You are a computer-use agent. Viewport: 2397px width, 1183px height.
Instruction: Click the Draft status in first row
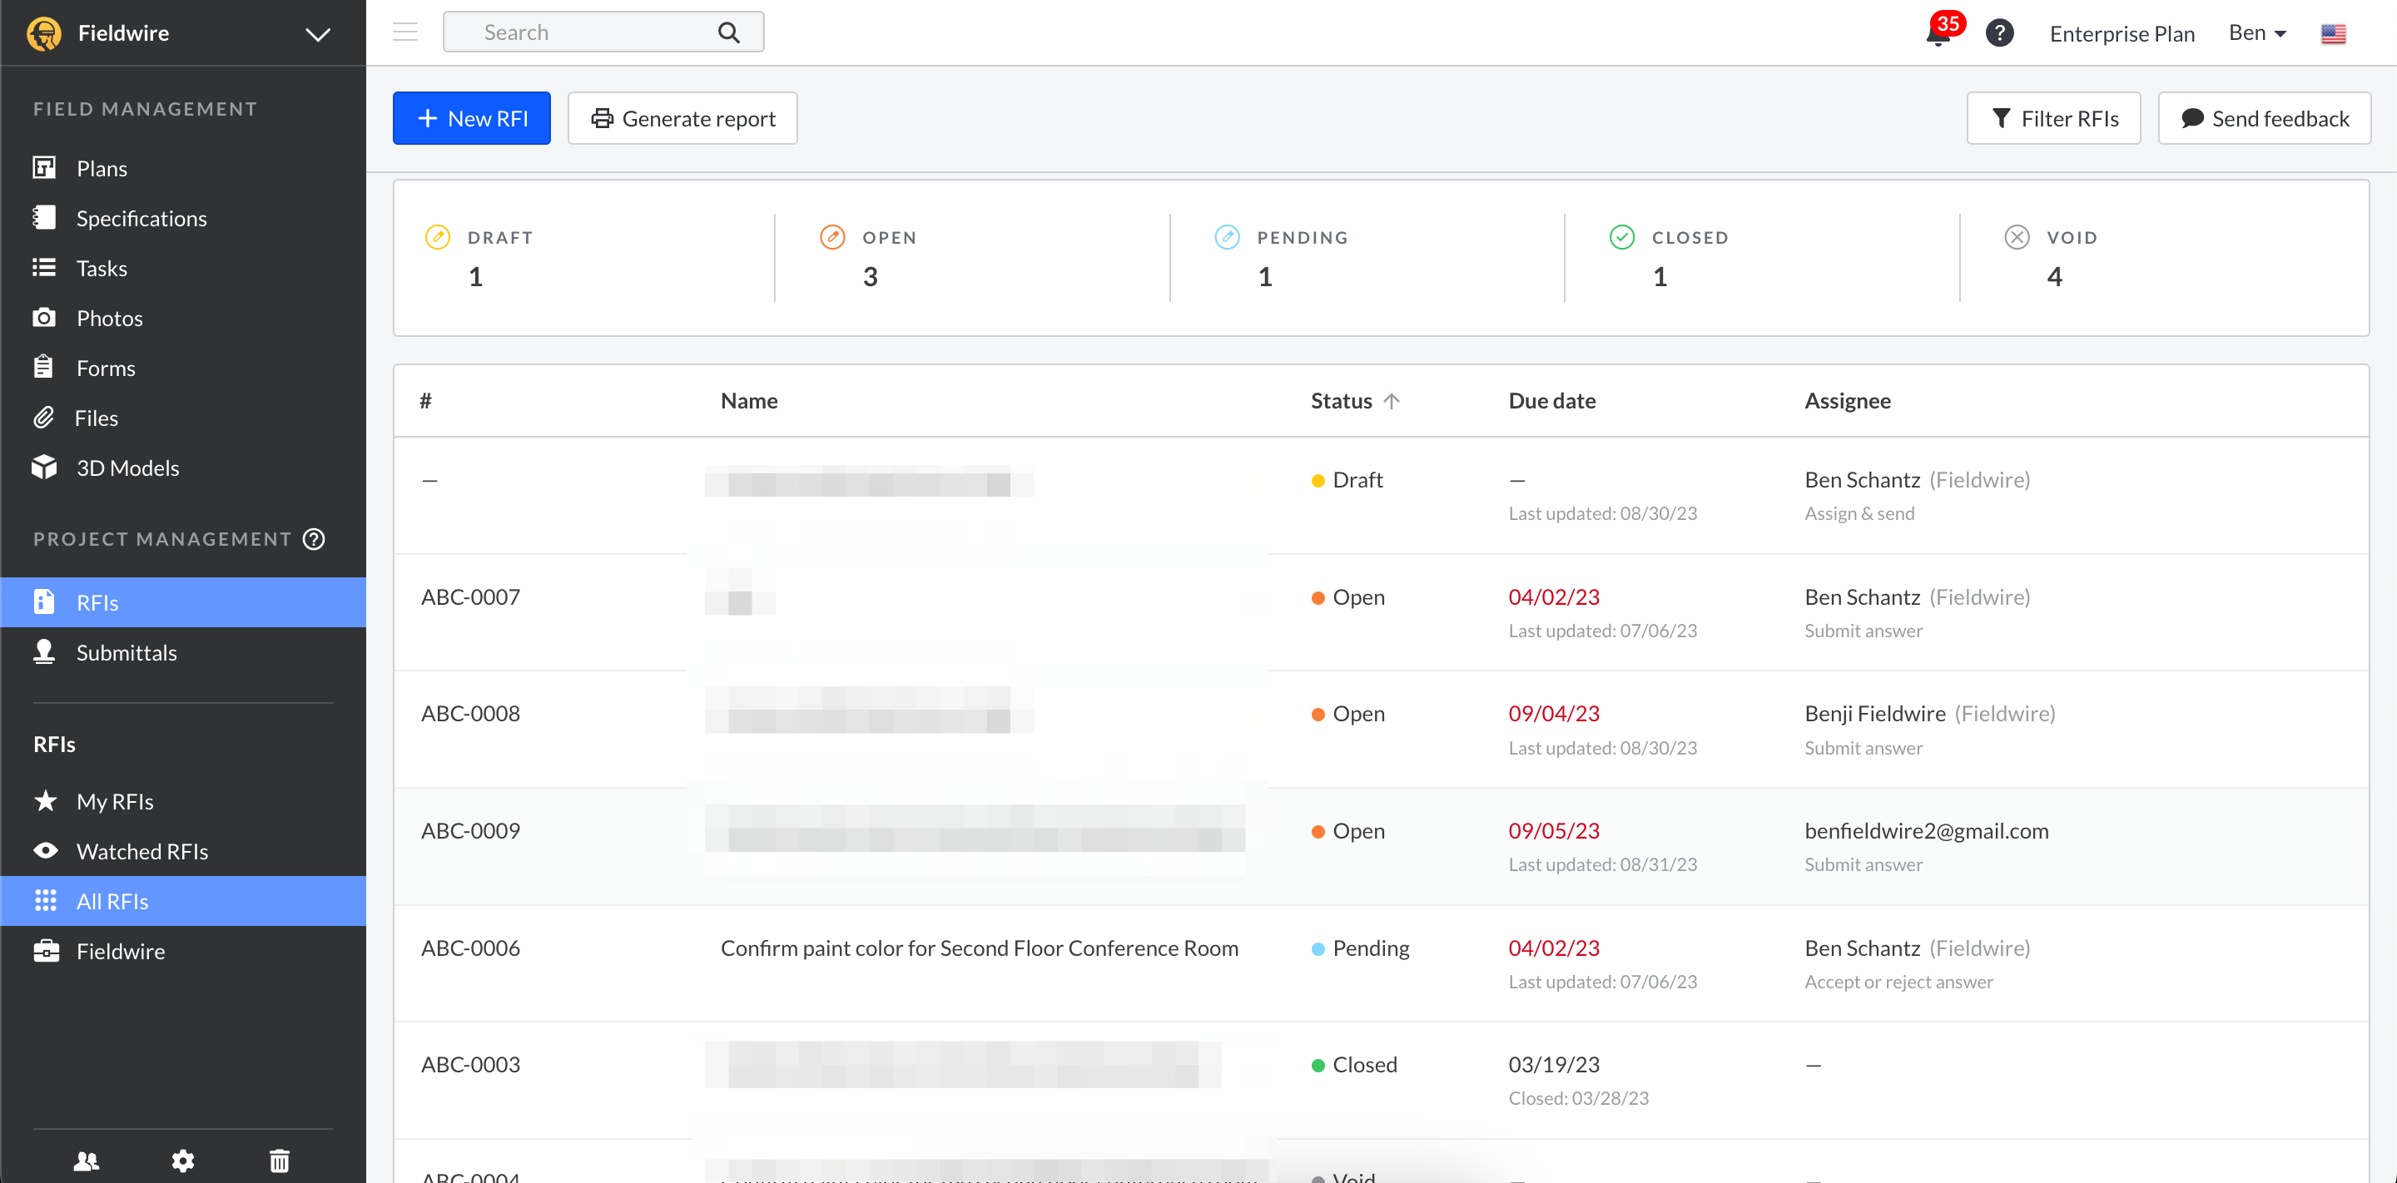coord(1347,480)
